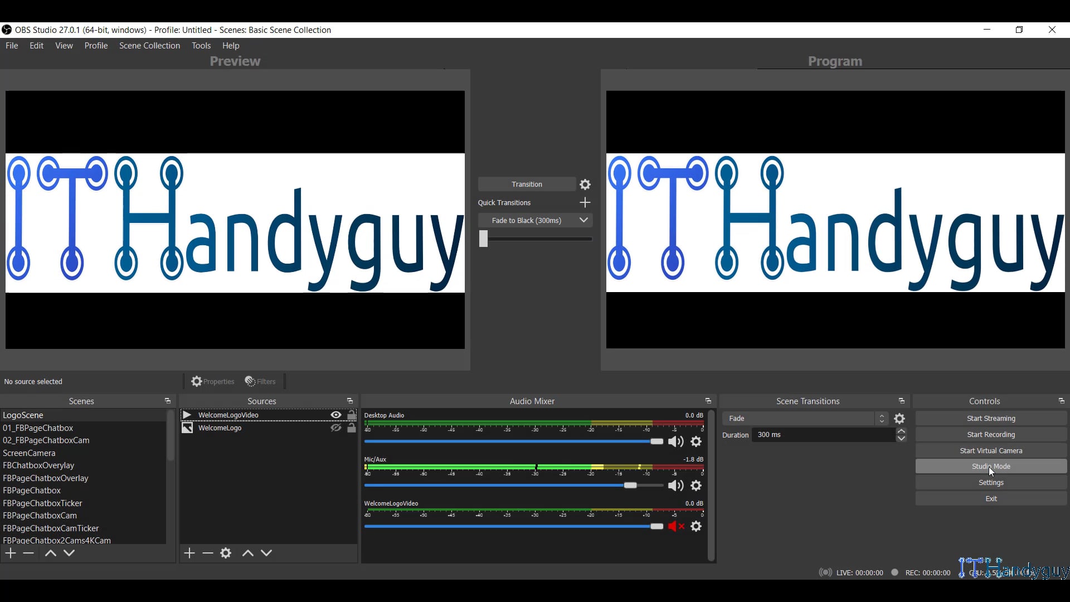Viewport: 1070px width, 602px height.
Task: Open the Tools menu
Action: 201,45
